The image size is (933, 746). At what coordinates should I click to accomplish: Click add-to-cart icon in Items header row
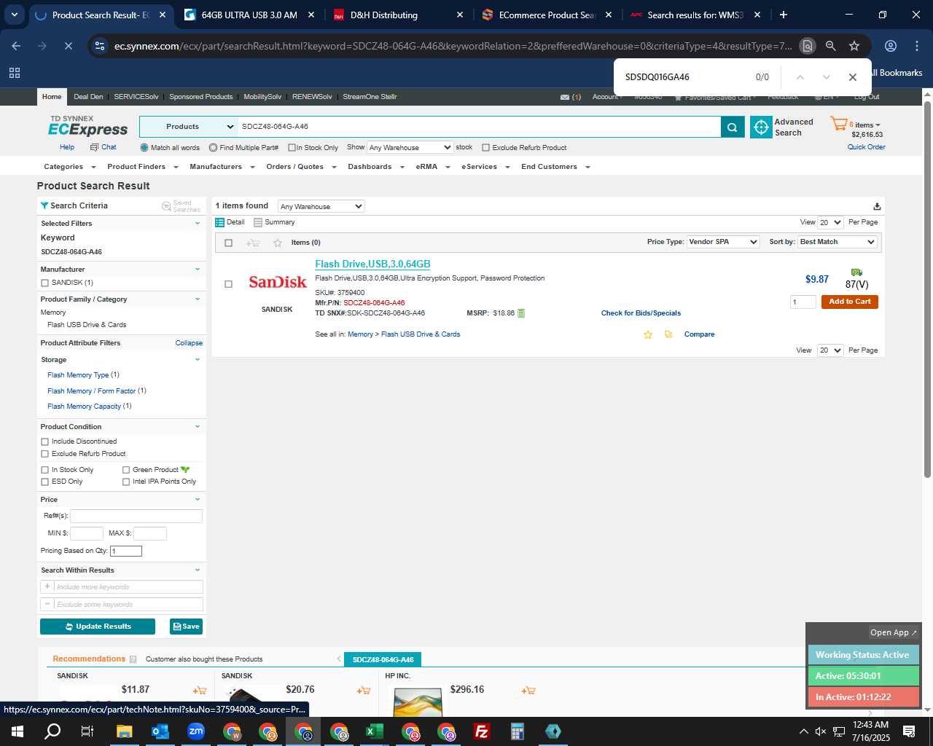click(253, 243)
